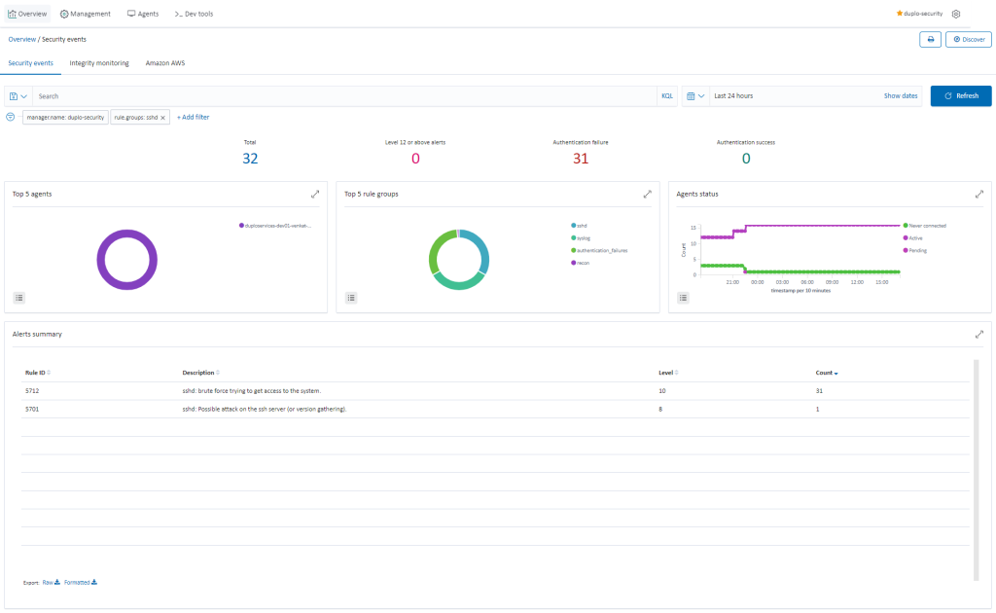
Task: Open the Amazon AWS tab
Action: point(165,63)
